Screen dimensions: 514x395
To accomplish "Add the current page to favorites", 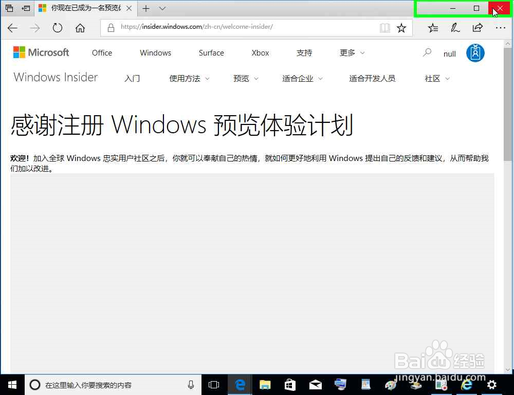I will click(x=401, y=28).
